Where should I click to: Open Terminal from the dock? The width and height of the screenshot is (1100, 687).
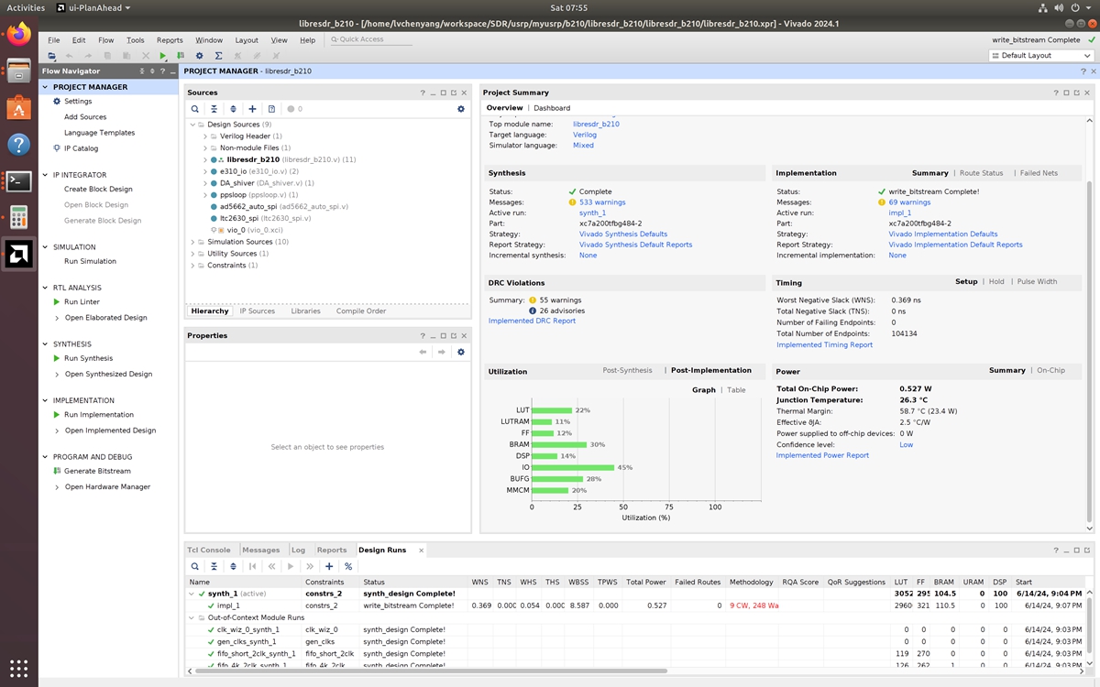19,180
